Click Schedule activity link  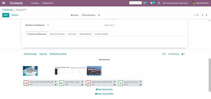pos(58,54)
